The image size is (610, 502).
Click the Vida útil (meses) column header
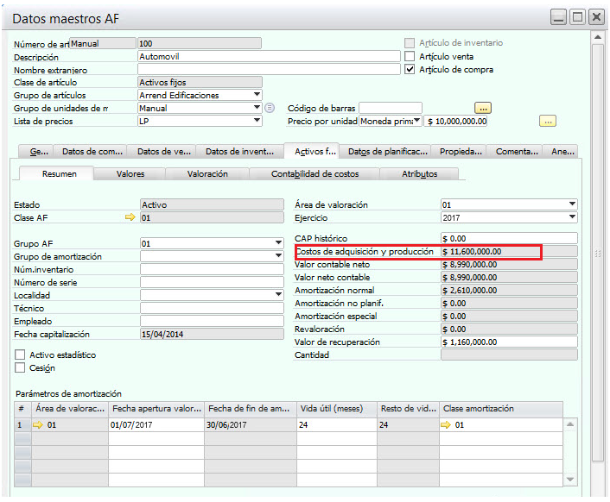[x=336, y=409]
